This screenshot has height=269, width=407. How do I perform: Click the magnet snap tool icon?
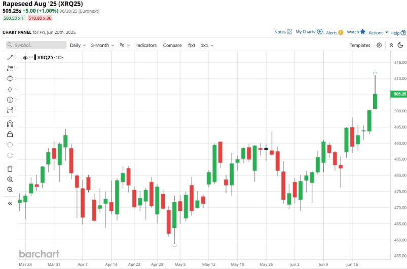point(10,124)
